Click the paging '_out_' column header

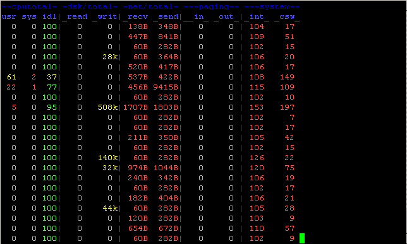tap(226, 17)
